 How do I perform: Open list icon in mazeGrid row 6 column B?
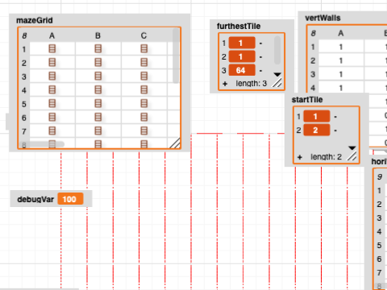tap(98, 118)
